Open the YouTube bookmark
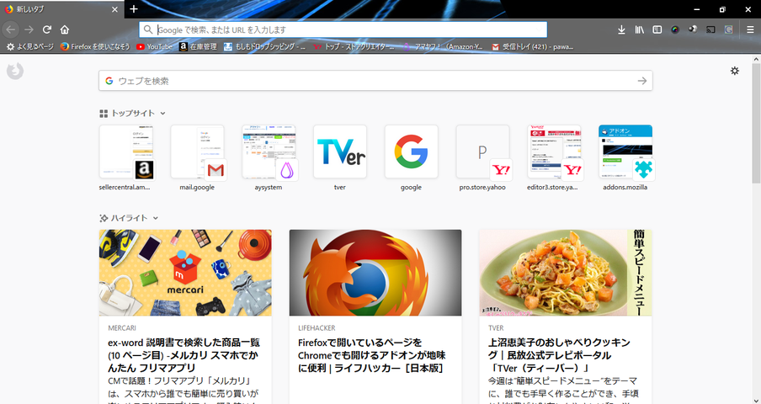 [154, 47]
